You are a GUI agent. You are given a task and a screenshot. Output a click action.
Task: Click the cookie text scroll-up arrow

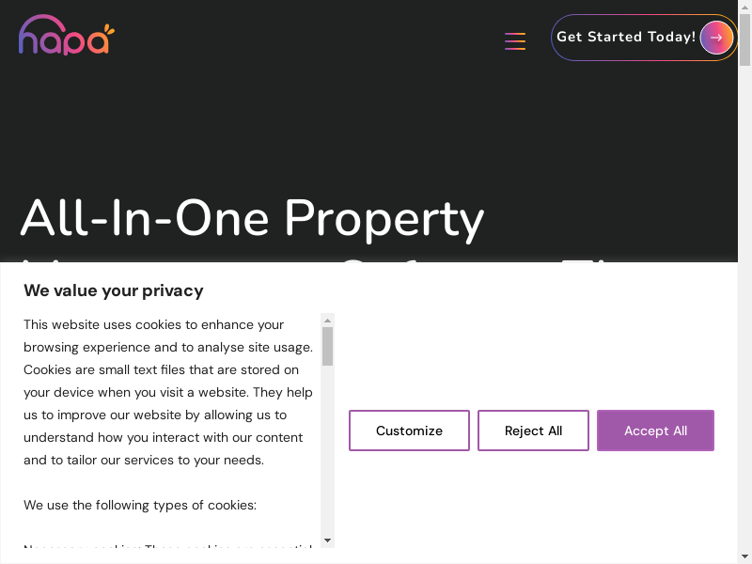click(327, 320)
